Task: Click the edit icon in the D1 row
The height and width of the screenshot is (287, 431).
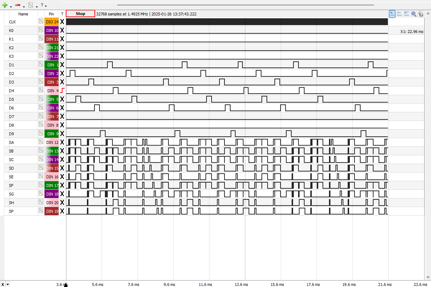Action: coord(41,65)
